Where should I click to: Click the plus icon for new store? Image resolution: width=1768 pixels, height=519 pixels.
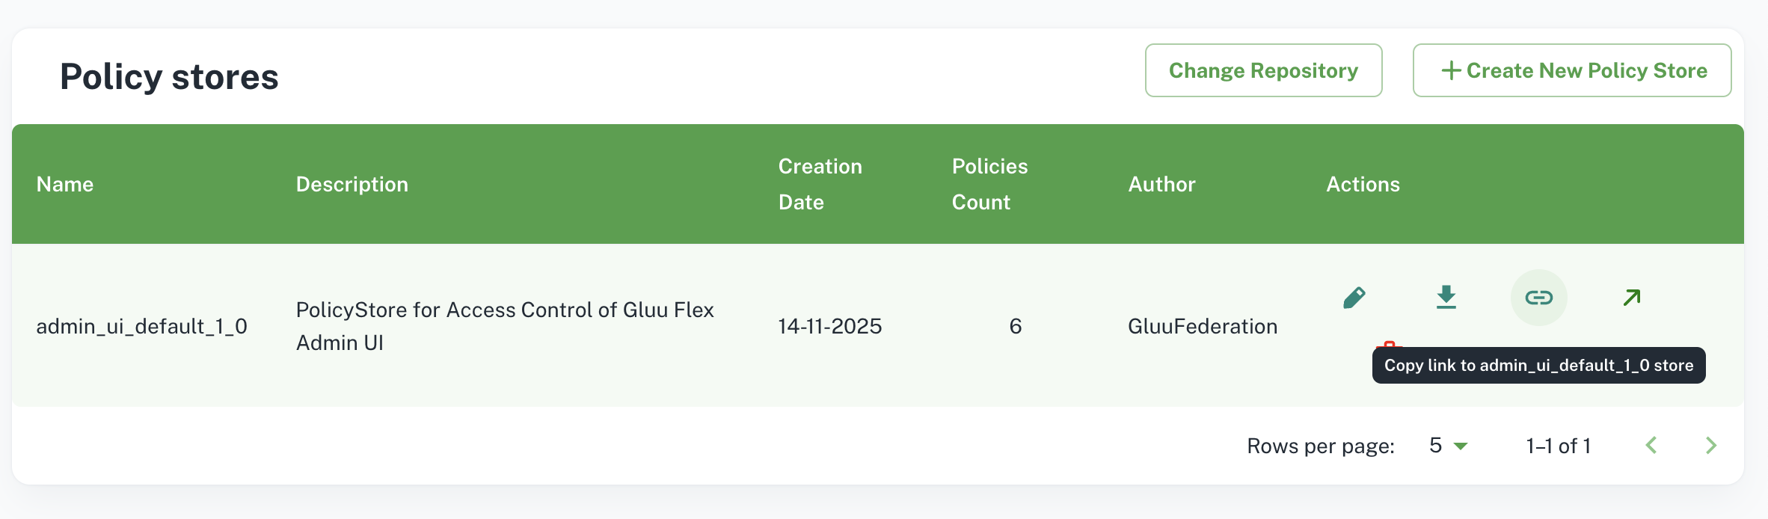pyautogui.click(x=1451, y=70)
